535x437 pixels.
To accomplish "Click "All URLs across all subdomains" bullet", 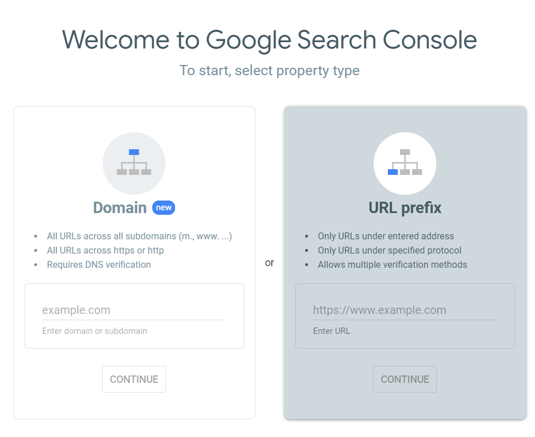I will 139,236.
